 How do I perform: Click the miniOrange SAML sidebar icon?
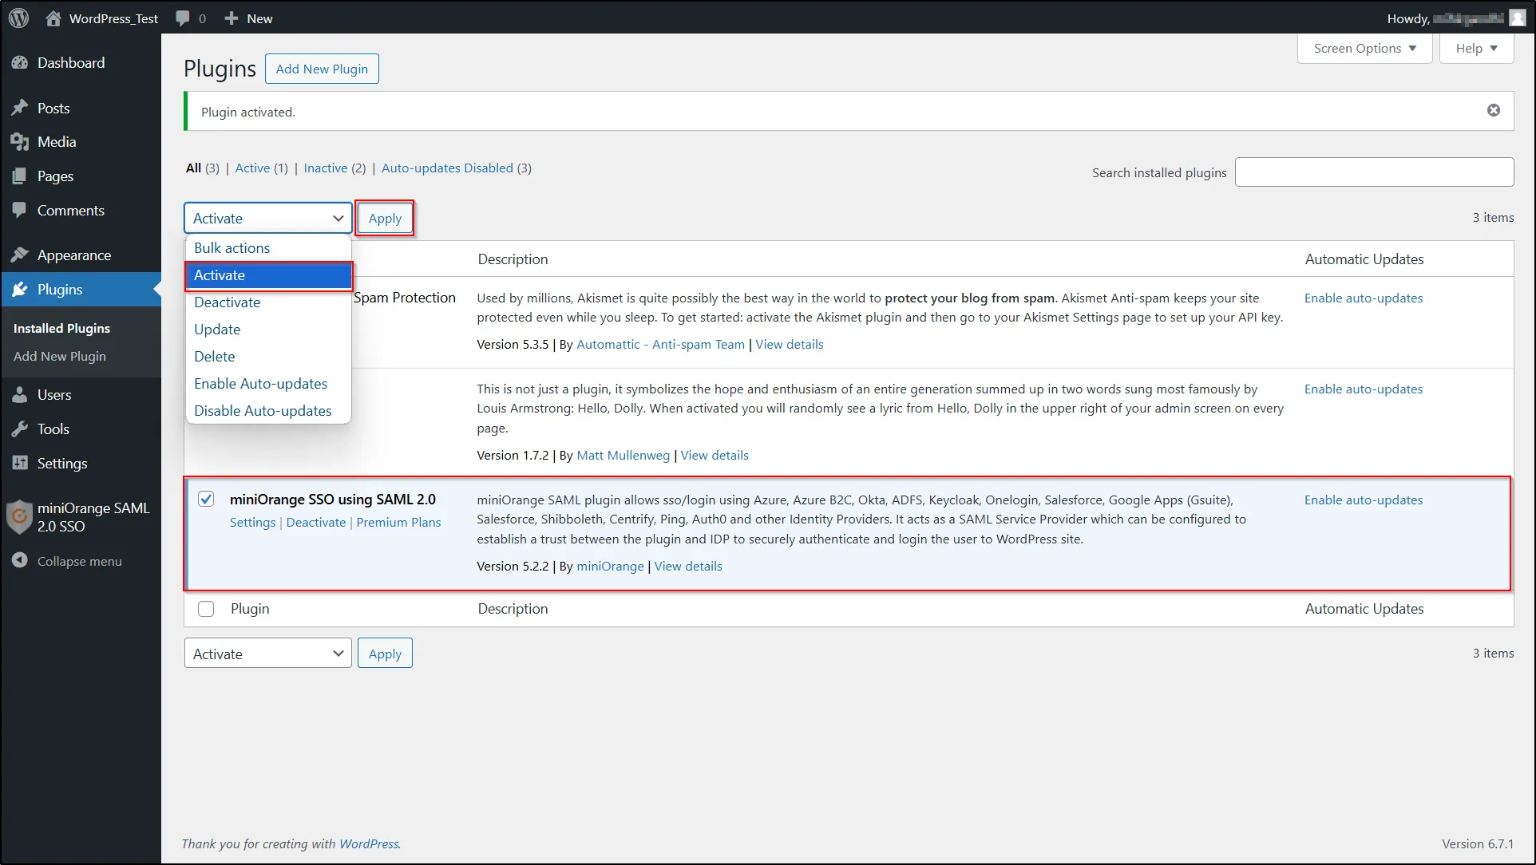19,517
